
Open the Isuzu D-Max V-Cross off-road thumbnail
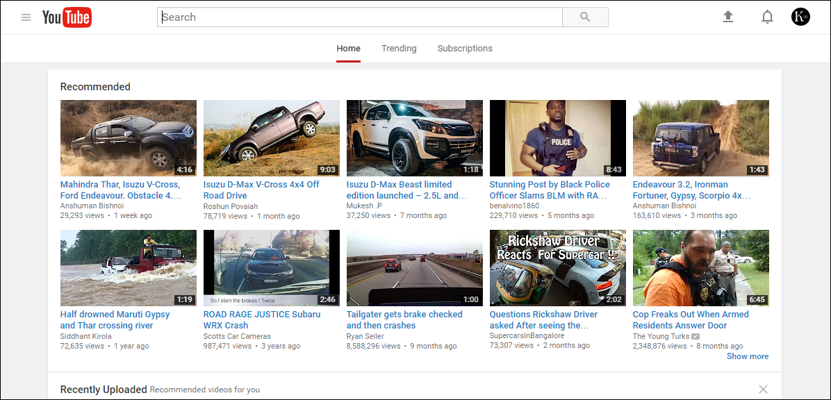272,138
